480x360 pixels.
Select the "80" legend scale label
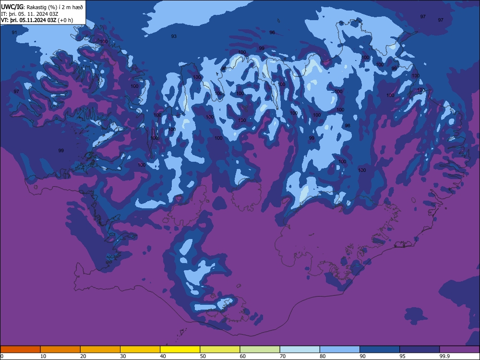[323, 356]
